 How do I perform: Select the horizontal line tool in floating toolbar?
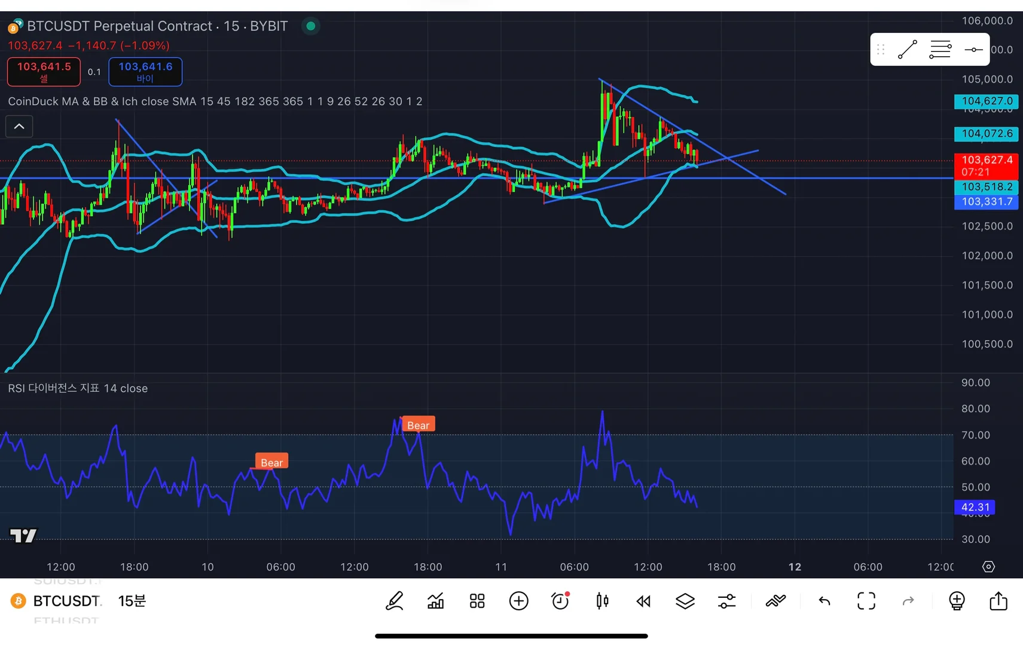point(973,50)
